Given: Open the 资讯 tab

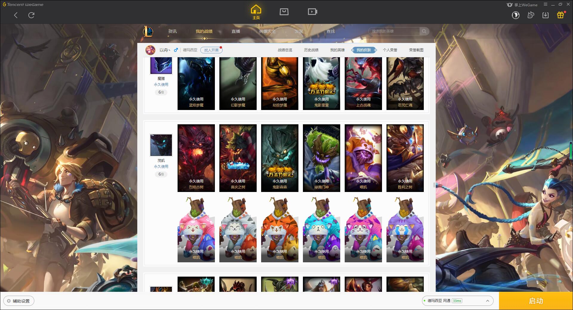Looking at the screenshot, I should coord(172,31).
